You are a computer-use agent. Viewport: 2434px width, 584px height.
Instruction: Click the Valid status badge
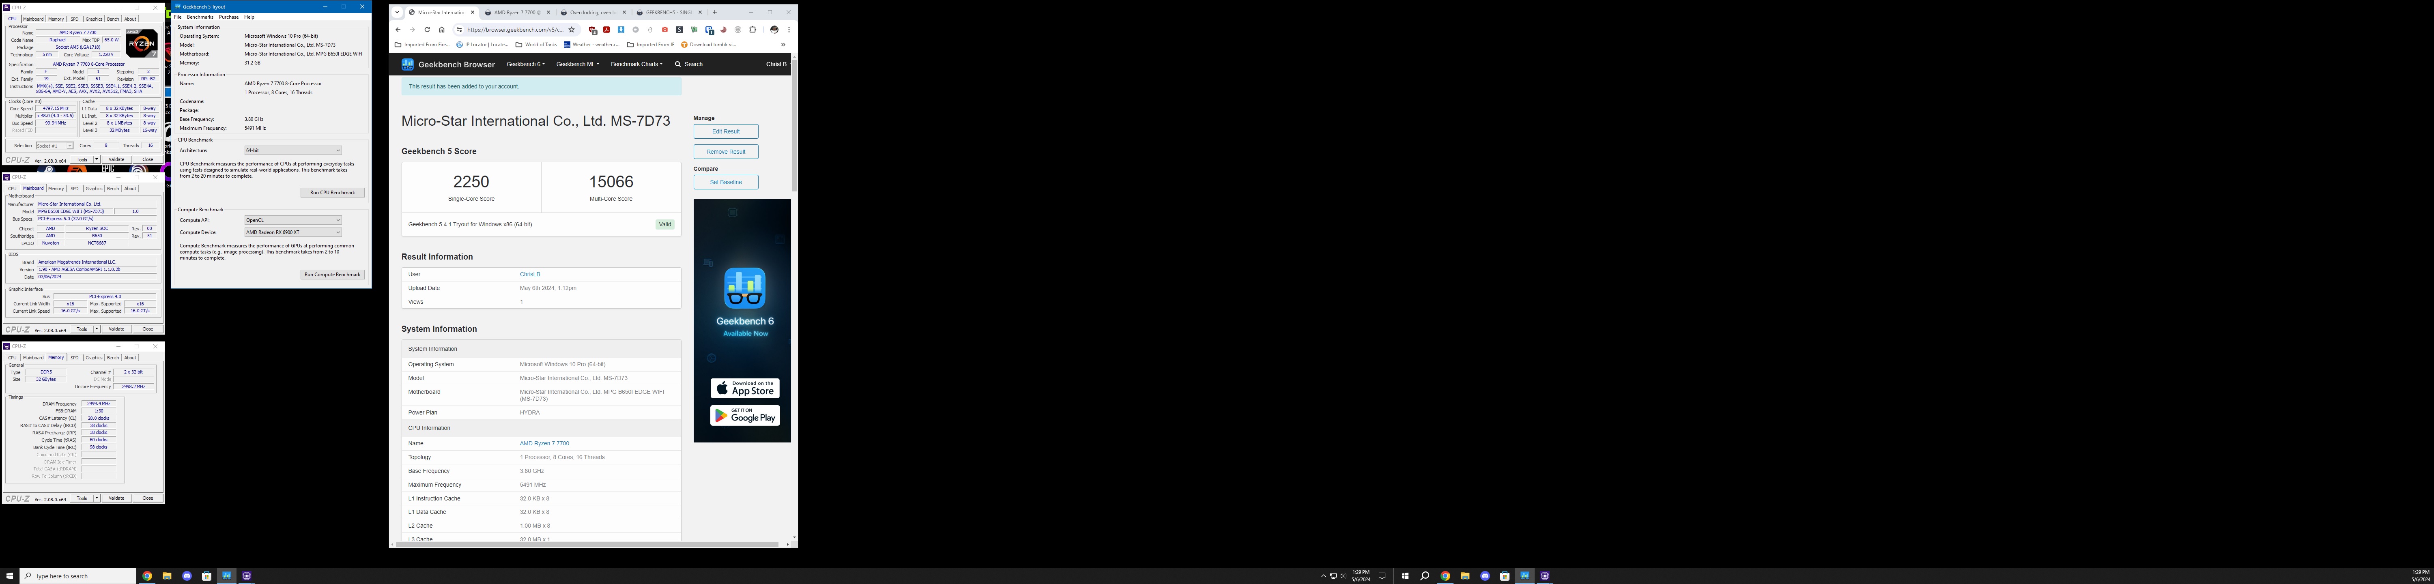click(x=665, y=225)
